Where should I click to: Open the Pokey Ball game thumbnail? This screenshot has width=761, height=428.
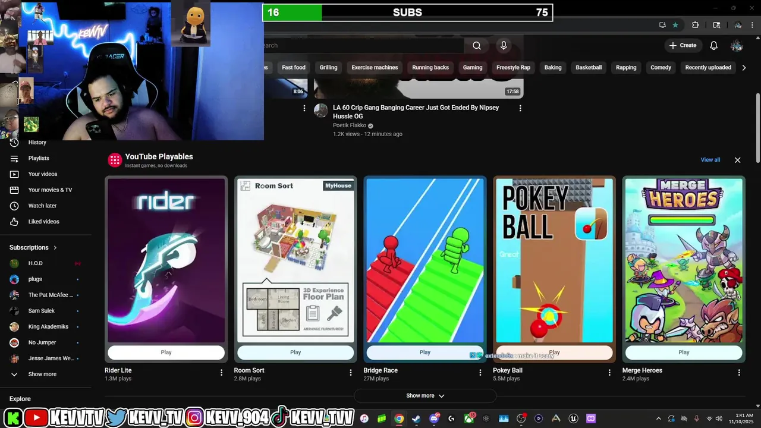(x=554, y=261)
